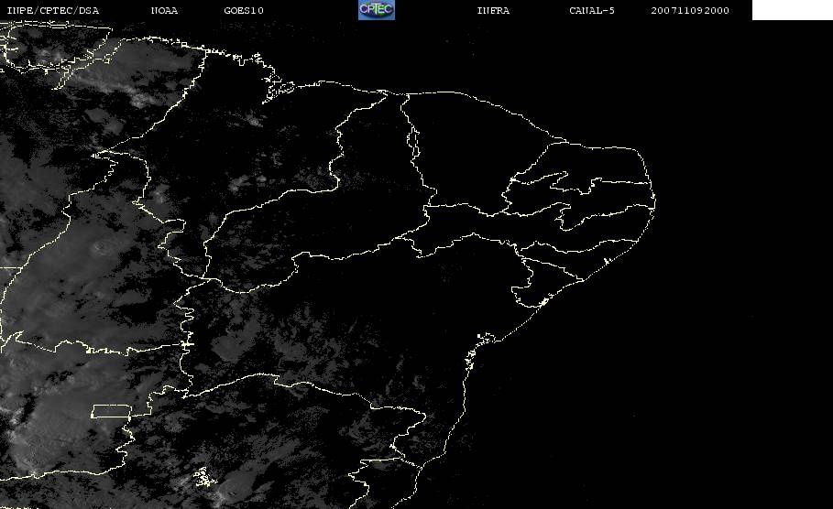Select the CANAL-5 label
The image size is (833, 509).
(x=591, y=11)
